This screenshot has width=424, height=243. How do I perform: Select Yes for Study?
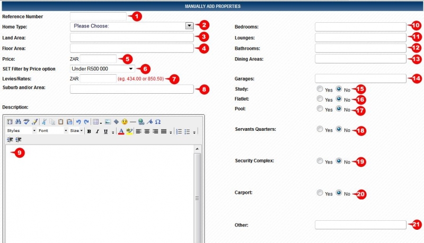click(x=320, y=89)
